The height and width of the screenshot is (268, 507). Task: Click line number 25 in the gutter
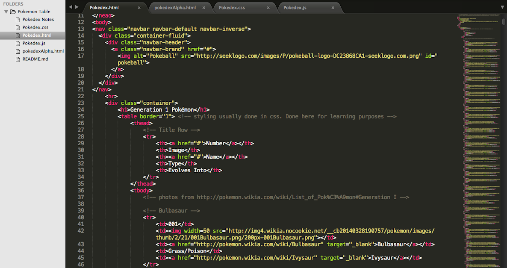(80, 116)
